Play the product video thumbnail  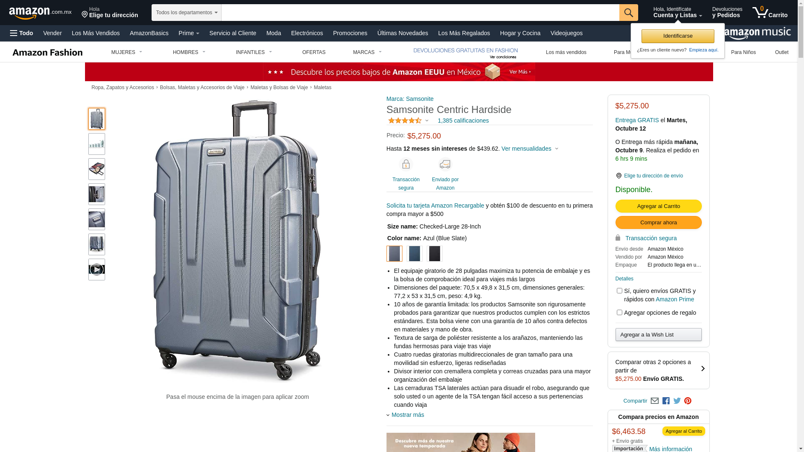click(97, 270)
